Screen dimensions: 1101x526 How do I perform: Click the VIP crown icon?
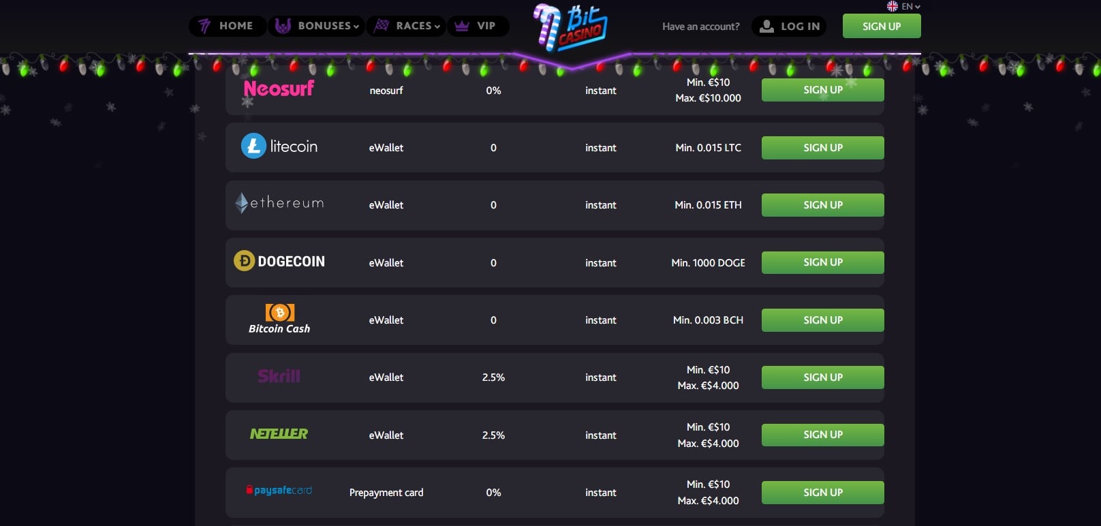[461, 26]
